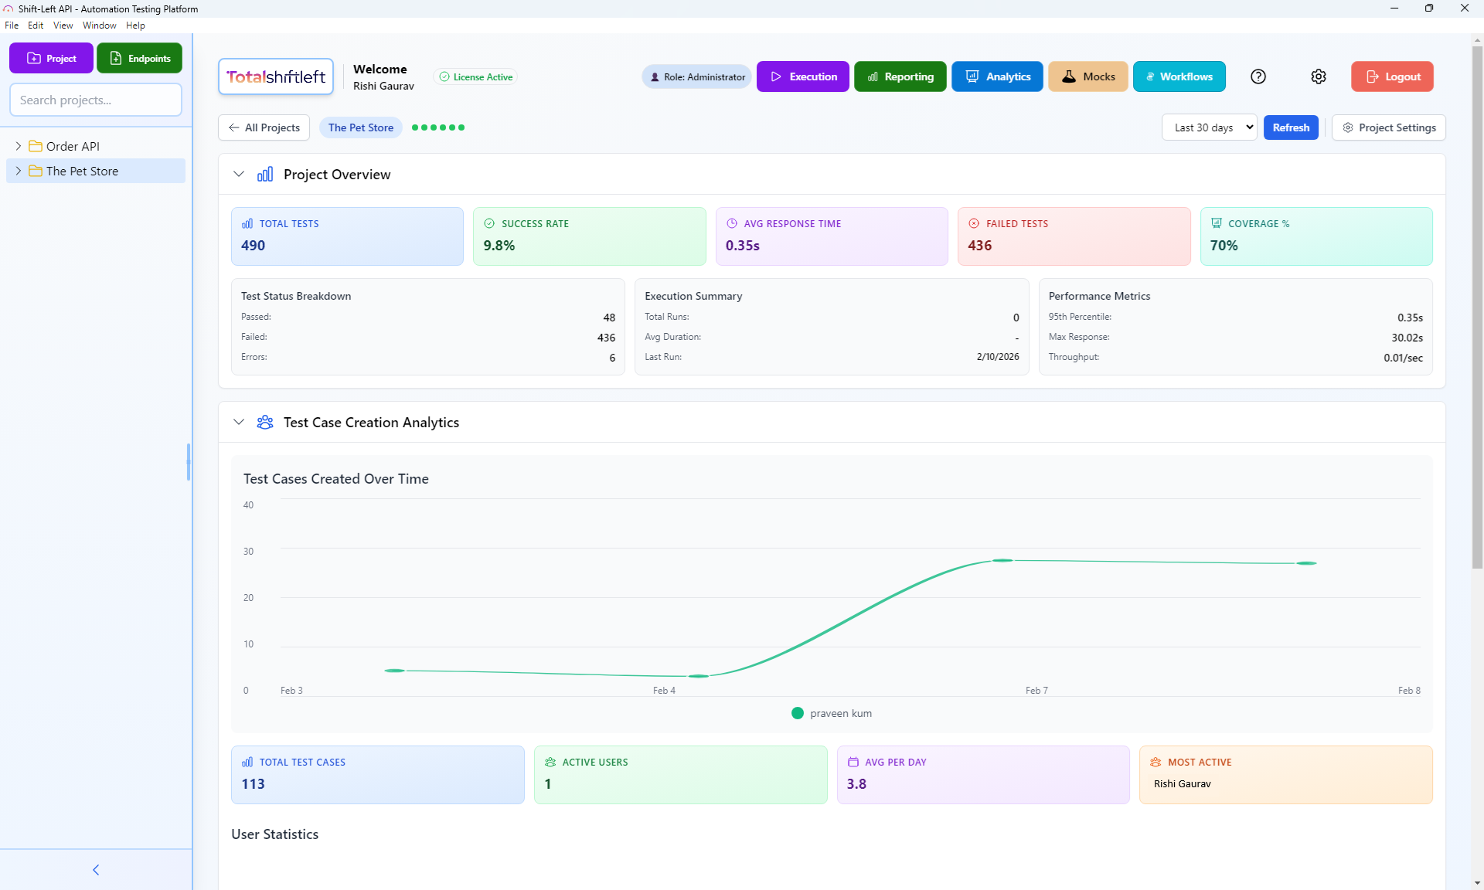
Task: Toggle the praveen kum legend entry
Action: point(831,713)
